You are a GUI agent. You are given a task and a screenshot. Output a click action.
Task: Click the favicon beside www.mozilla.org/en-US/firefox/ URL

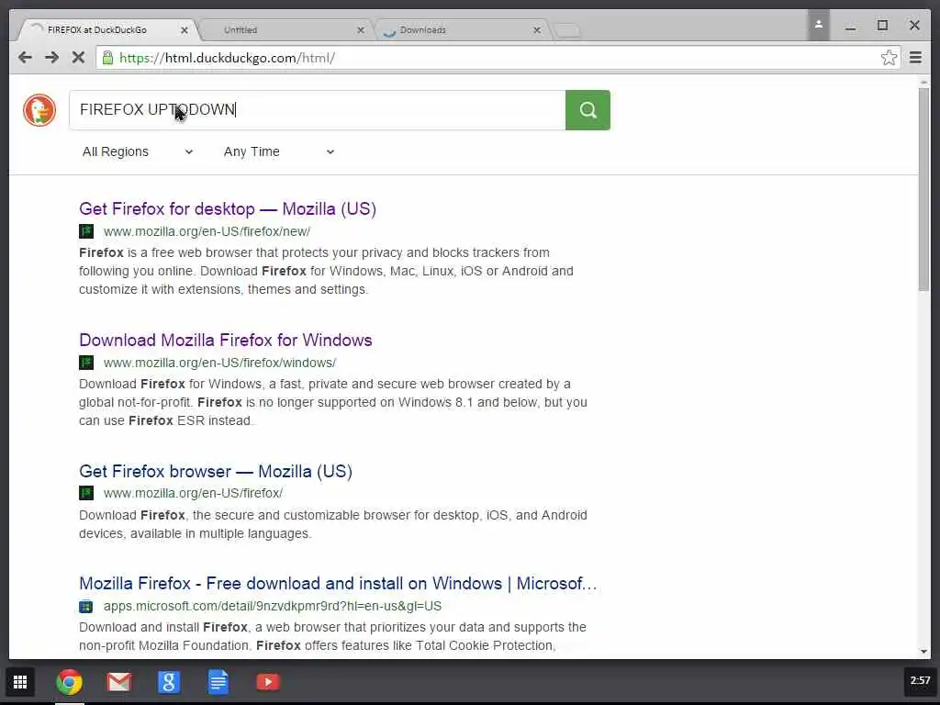click(86, 493)
